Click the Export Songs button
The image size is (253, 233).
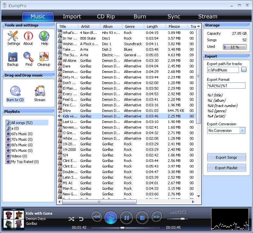226,157
